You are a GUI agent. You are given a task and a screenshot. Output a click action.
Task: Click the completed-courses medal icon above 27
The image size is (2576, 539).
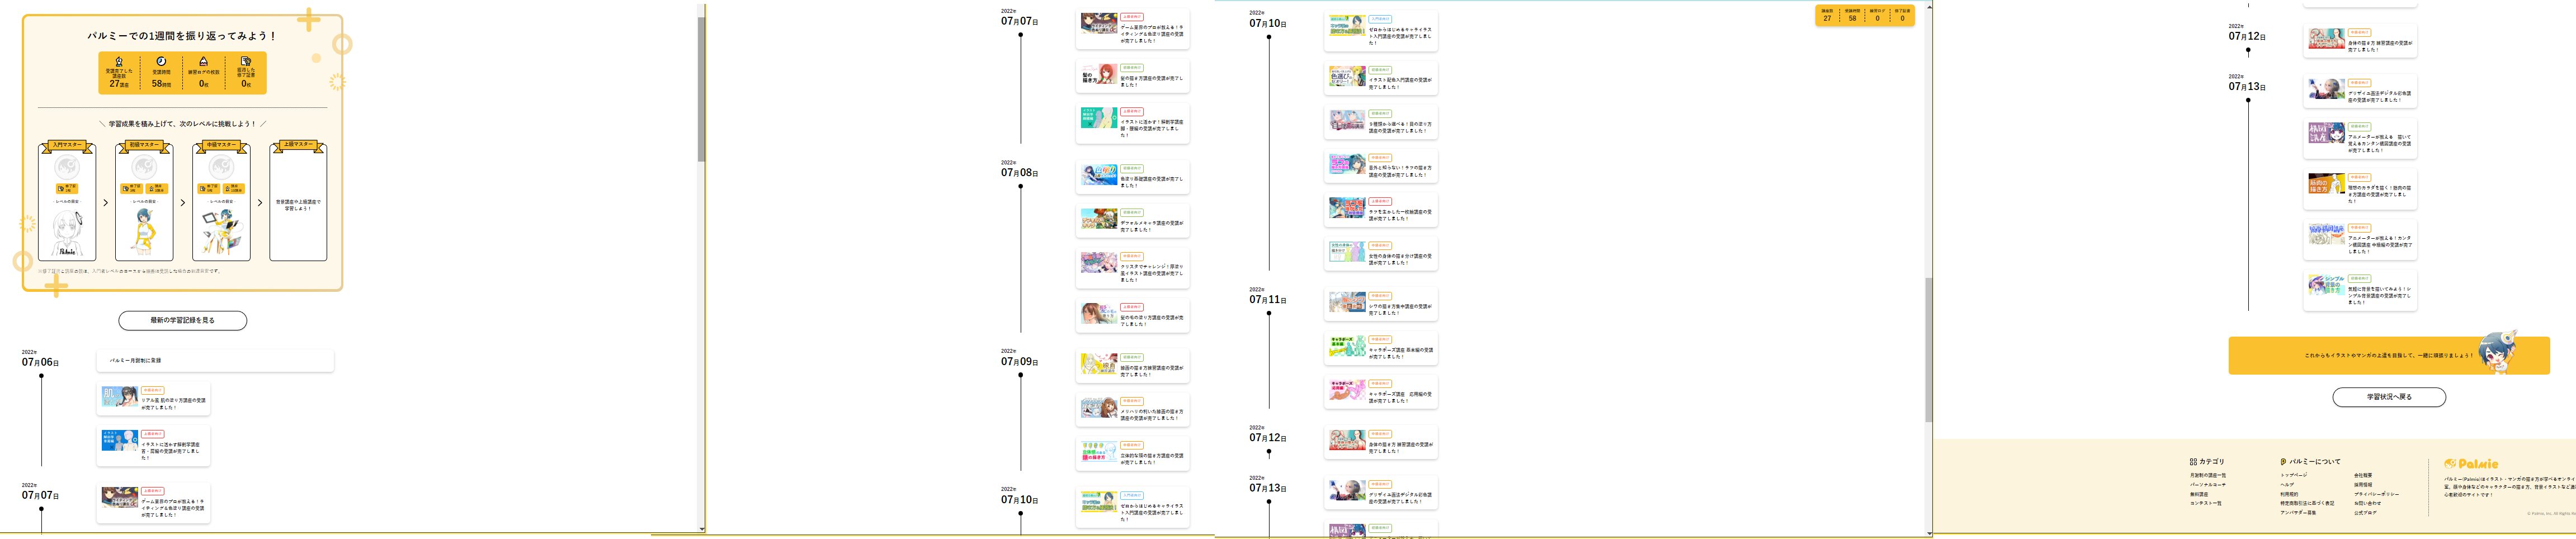coord(119,61)
